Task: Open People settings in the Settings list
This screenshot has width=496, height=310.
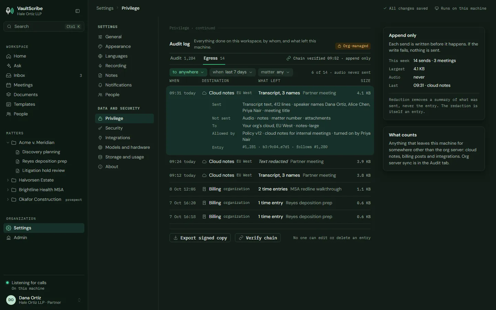Action: (124, 95)
